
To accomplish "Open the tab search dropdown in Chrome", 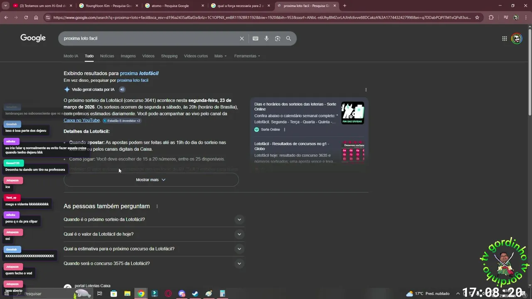I will 5,6.
